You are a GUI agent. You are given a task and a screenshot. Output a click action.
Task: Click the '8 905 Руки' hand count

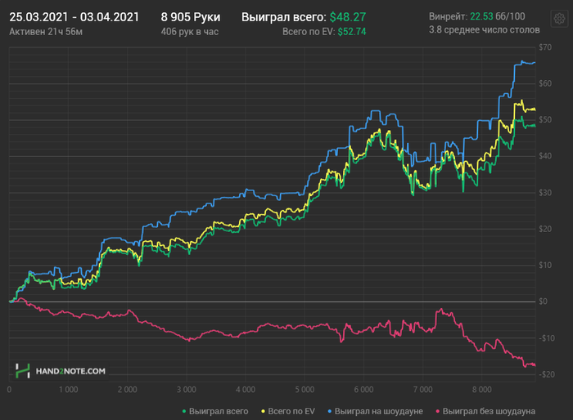click(191, 17)
